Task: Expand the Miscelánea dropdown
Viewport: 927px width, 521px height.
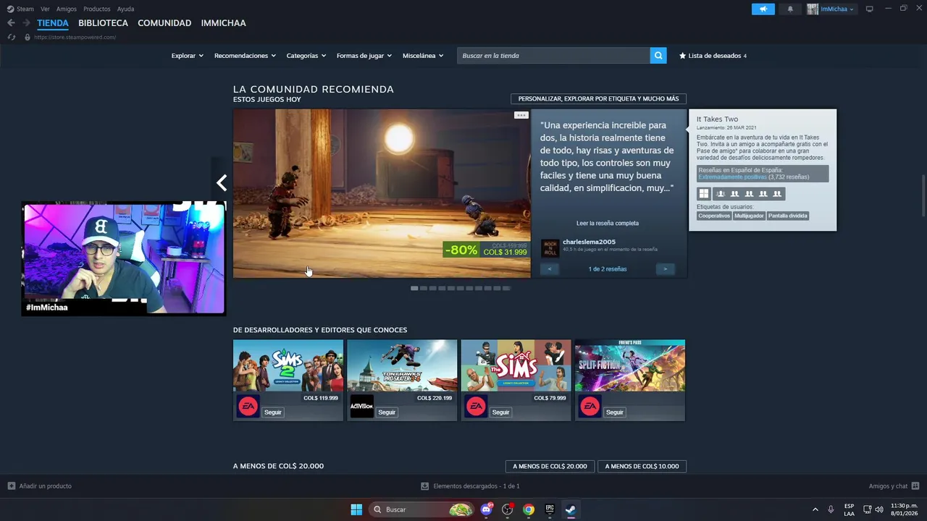Action: point(423,56)
